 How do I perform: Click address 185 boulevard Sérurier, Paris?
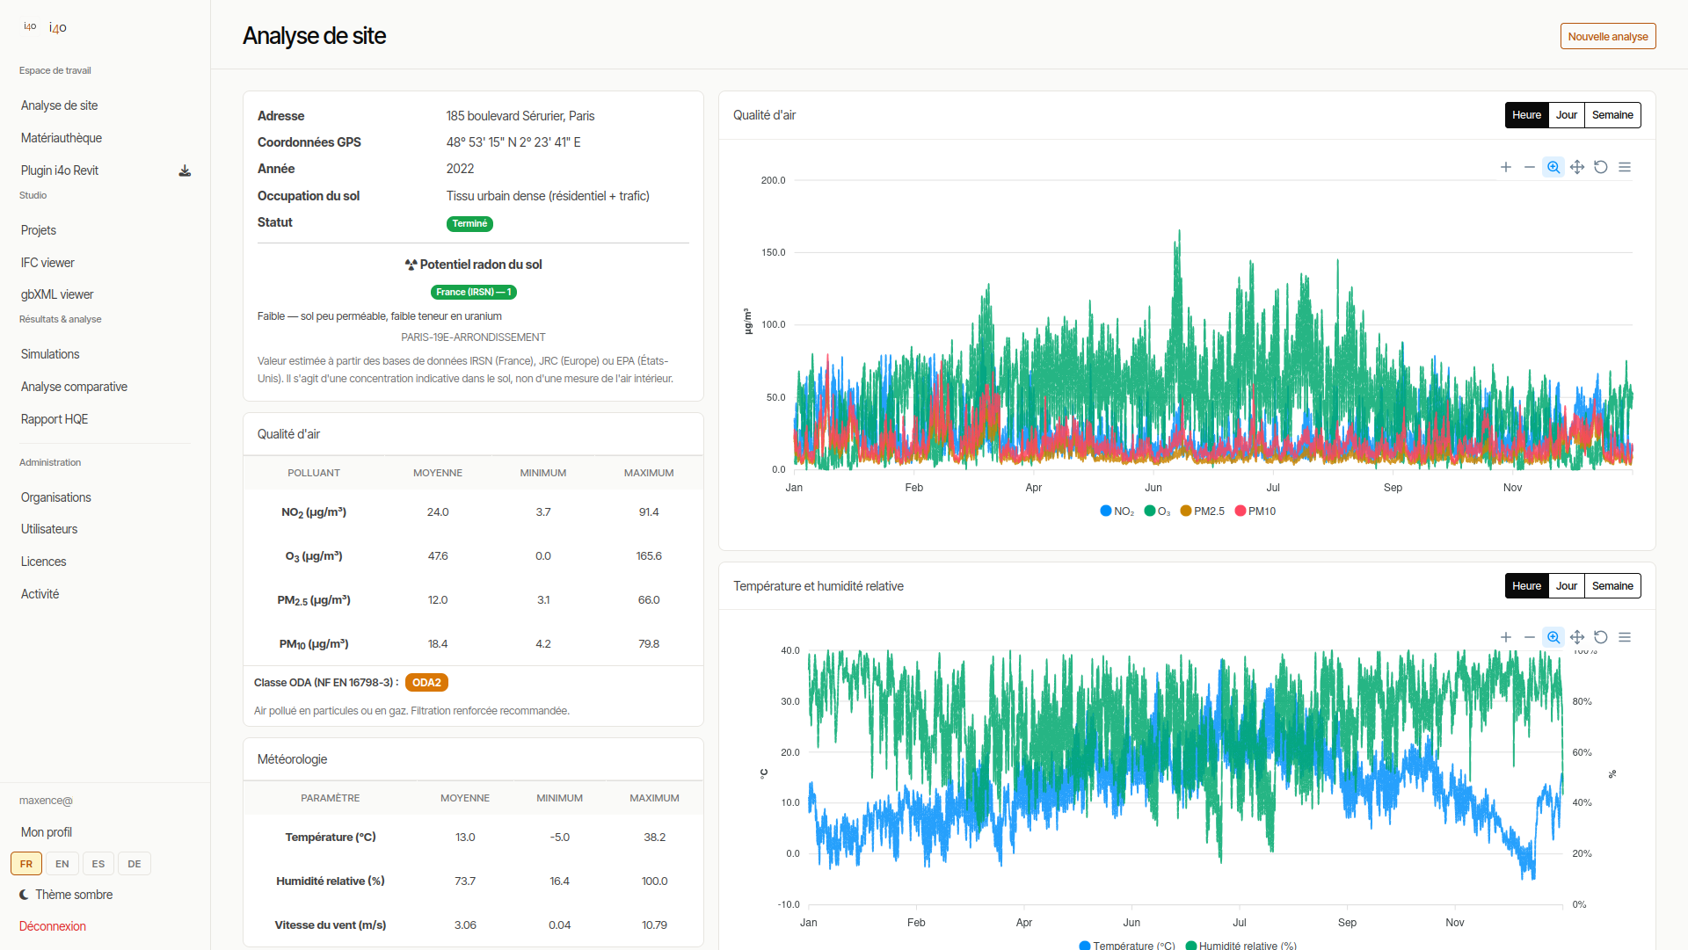point(520,116)
